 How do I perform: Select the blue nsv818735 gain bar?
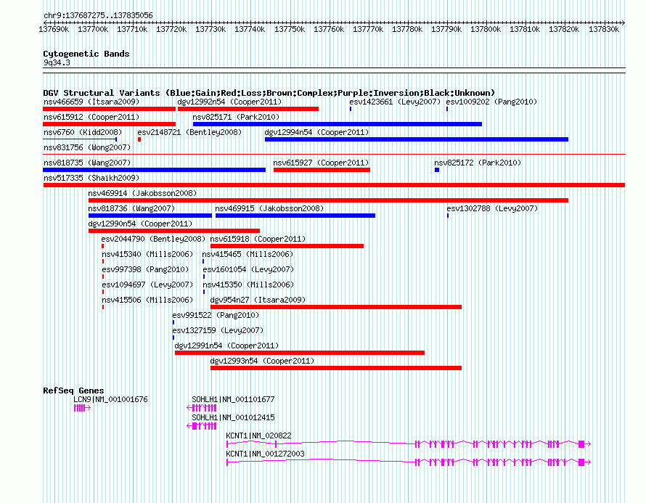(154, 170)
